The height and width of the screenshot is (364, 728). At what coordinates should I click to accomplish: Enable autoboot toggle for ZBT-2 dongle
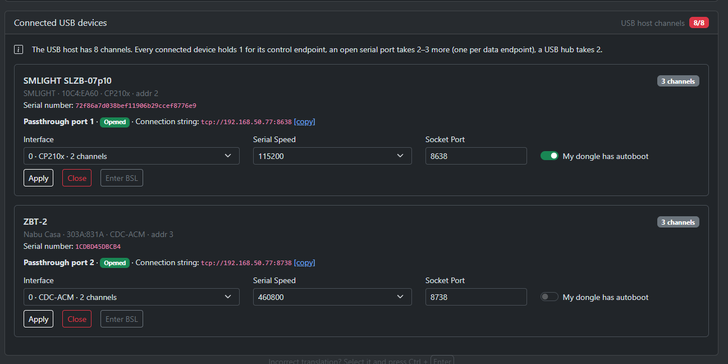click(x=550, y=297)
